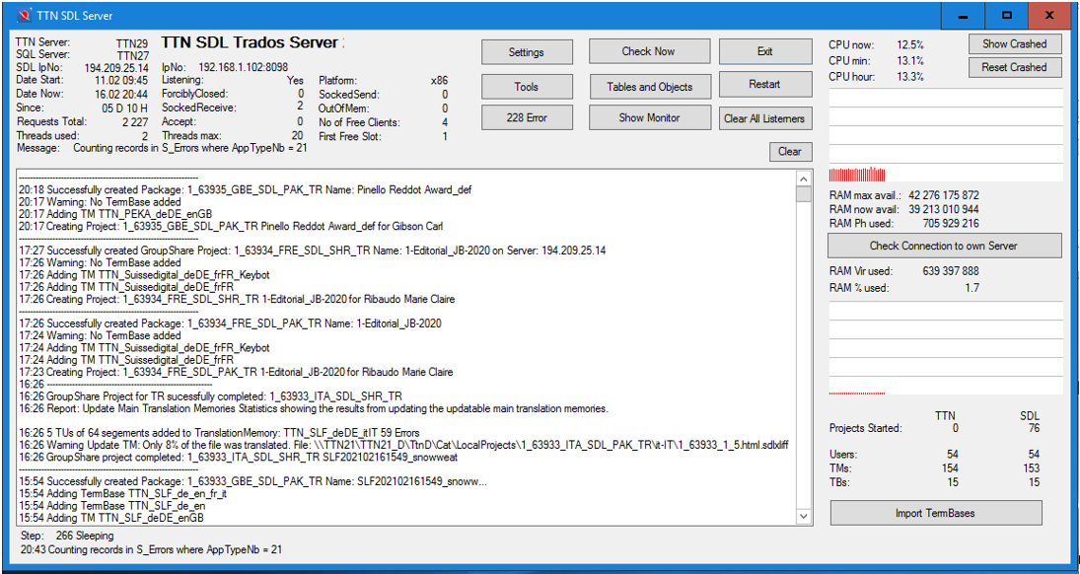The image size is (1080, 574).
Task: Restart the server with the Restart button
Action: click(x=764, y=84)
